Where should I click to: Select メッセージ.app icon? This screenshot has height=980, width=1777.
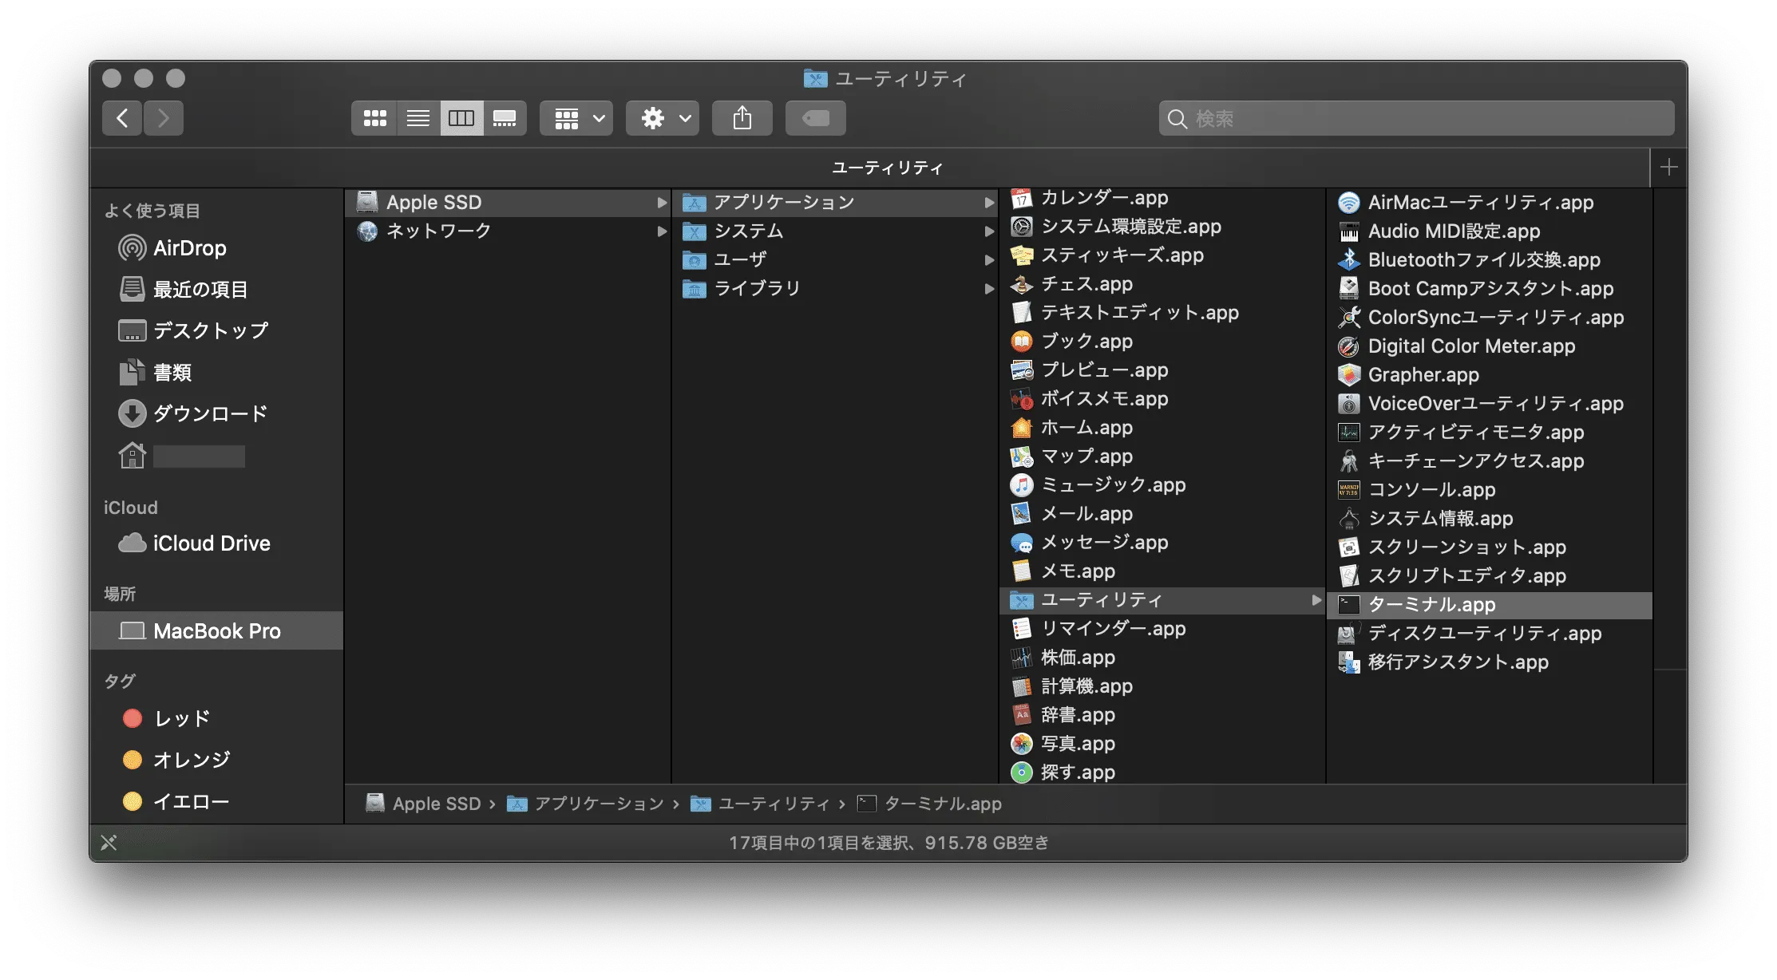[1022, 543]
